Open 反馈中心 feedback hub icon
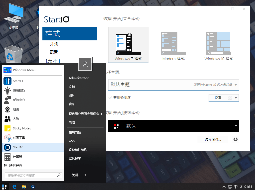The image size is (255, 190). tap(7, 100)
